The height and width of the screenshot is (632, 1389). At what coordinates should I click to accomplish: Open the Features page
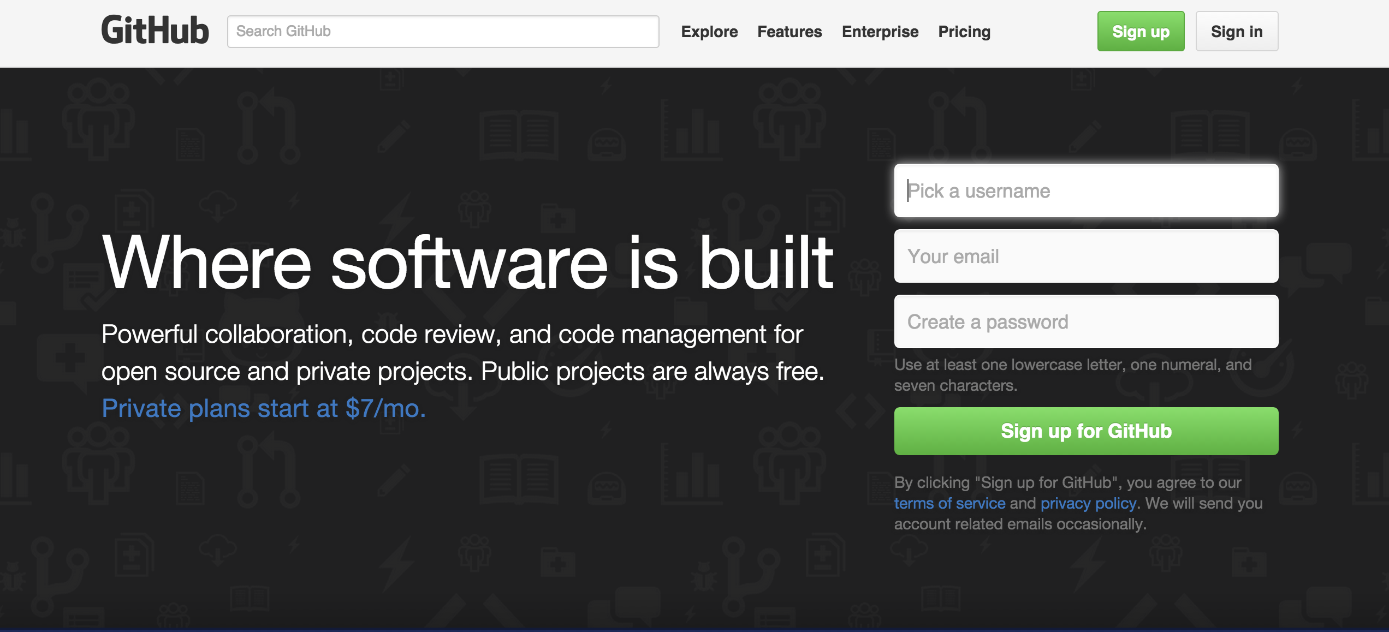pos(790,32)
